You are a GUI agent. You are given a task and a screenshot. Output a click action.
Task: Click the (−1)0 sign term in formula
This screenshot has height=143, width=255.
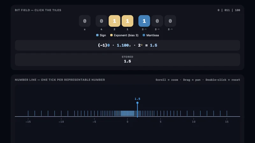[104, 45]
